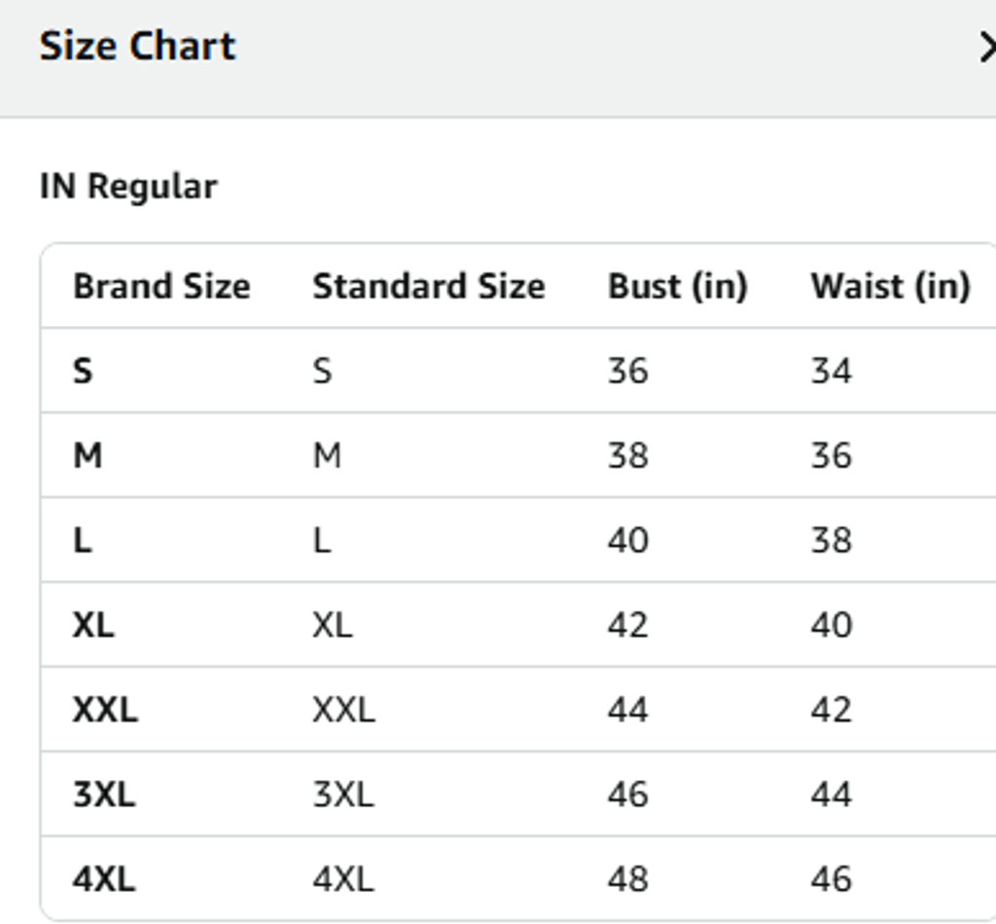Select brand size 3XL row label
The width and height of the screenshot is (996, 924).
(104, 795)
